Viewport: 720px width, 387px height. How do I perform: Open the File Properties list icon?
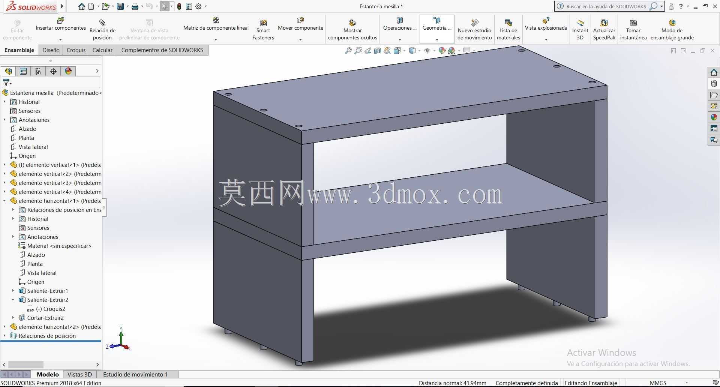tap(189, 6)
